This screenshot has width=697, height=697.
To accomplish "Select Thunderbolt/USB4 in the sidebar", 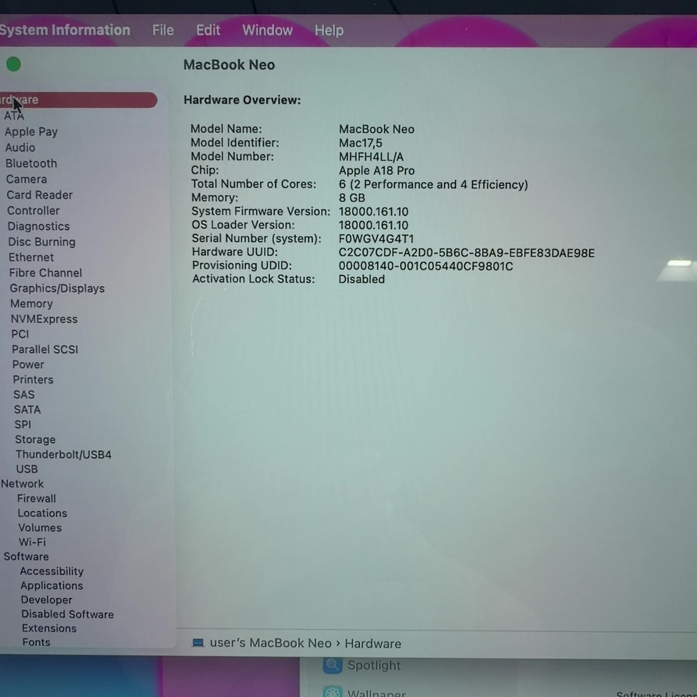I will point(63,454).
